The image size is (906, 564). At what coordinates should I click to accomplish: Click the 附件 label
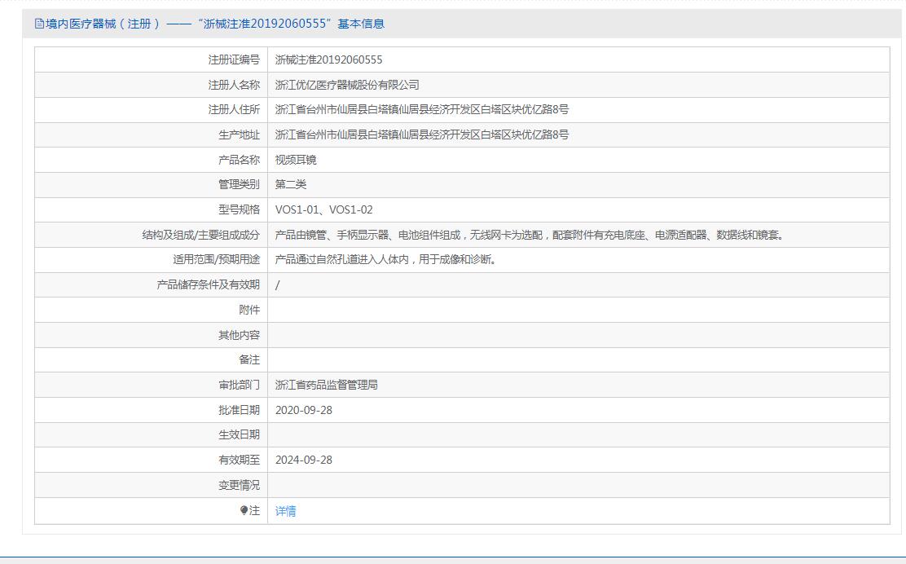[x=249, y=311]
